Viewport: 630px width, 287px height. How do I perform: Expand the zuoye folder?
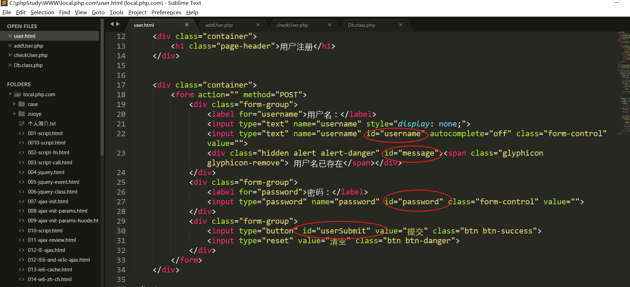coord(15,114)
